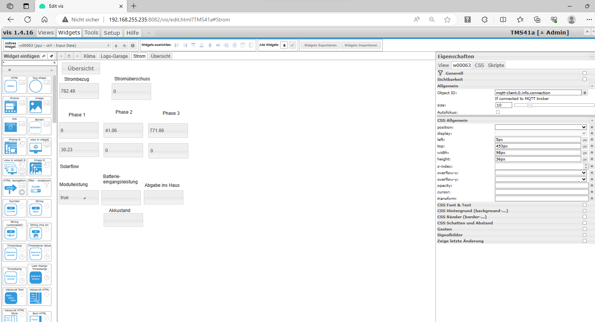The height and width of the screenshot is (322, 595).
Task: Open the widget set filter dropdown
Action: click(30, 70)
